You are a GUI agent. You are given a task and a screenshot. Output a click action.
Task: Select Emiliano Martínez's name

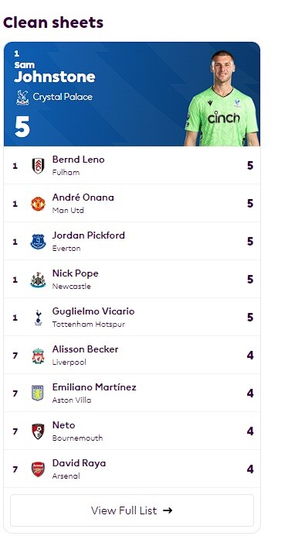tap(94, 387)
